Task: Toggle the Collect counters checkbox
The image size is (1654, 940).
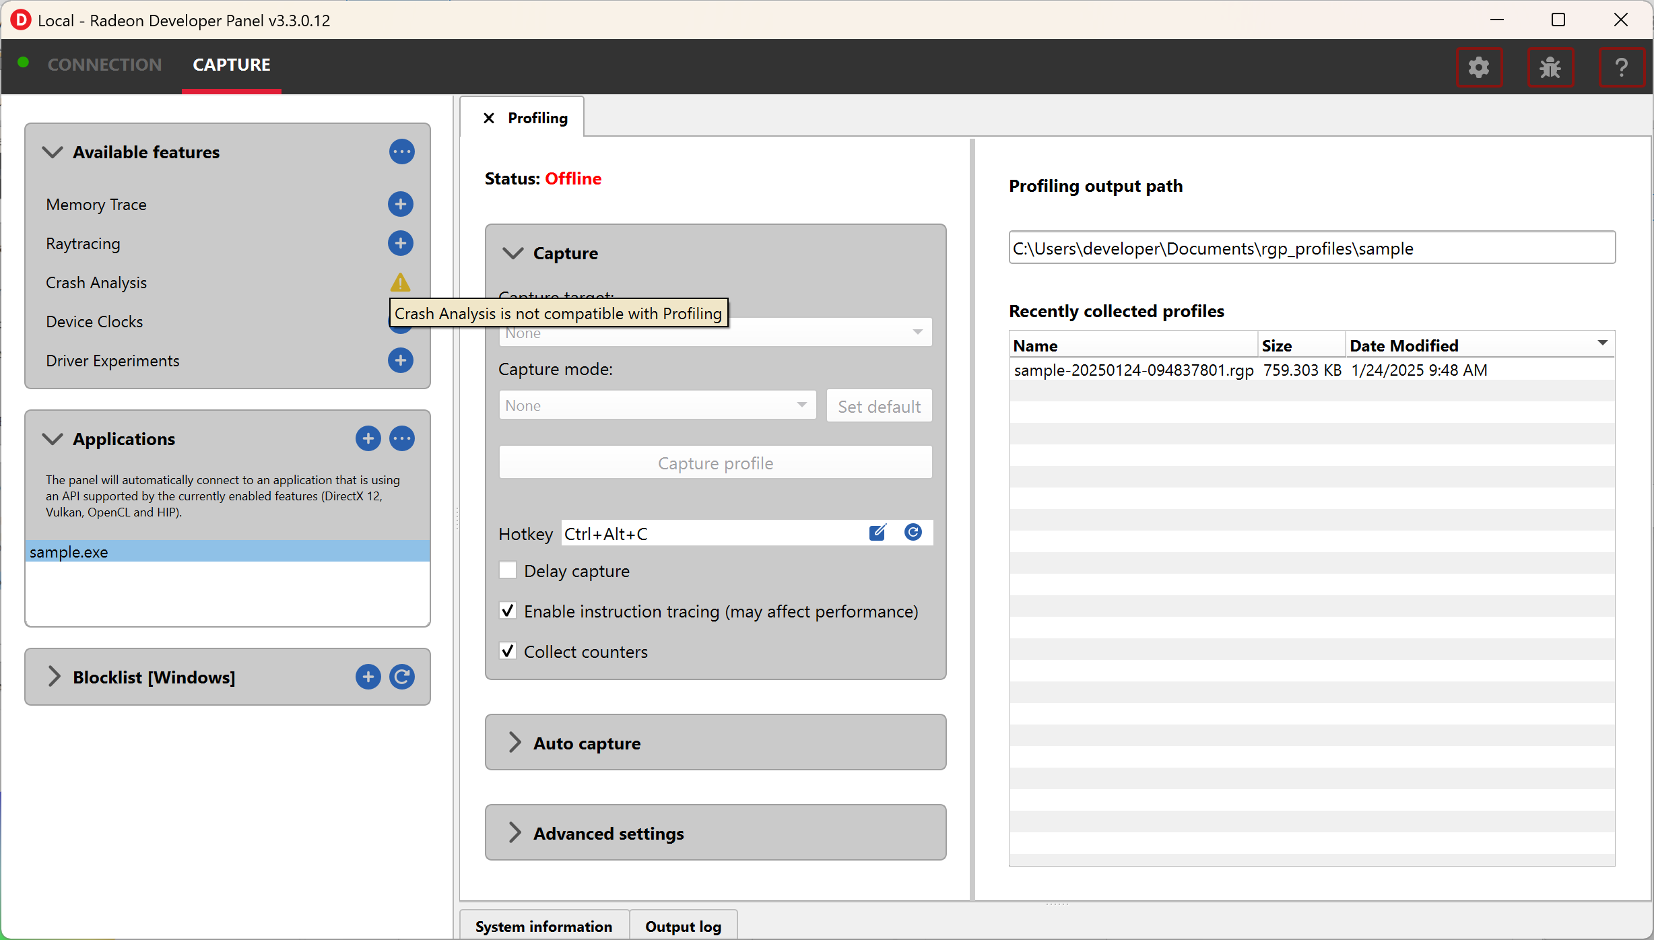Action: 508,651
